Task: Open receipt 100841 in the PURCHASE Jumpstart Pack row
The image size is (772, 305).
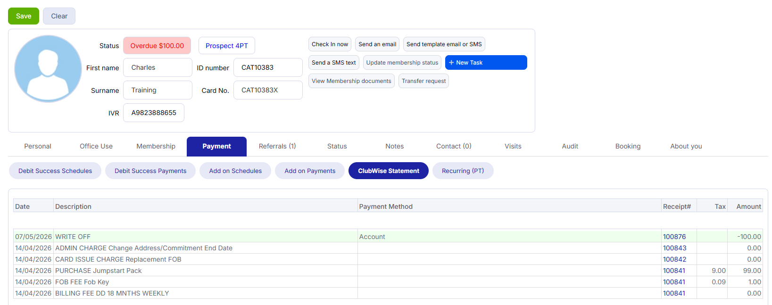Action: point(674,271)
